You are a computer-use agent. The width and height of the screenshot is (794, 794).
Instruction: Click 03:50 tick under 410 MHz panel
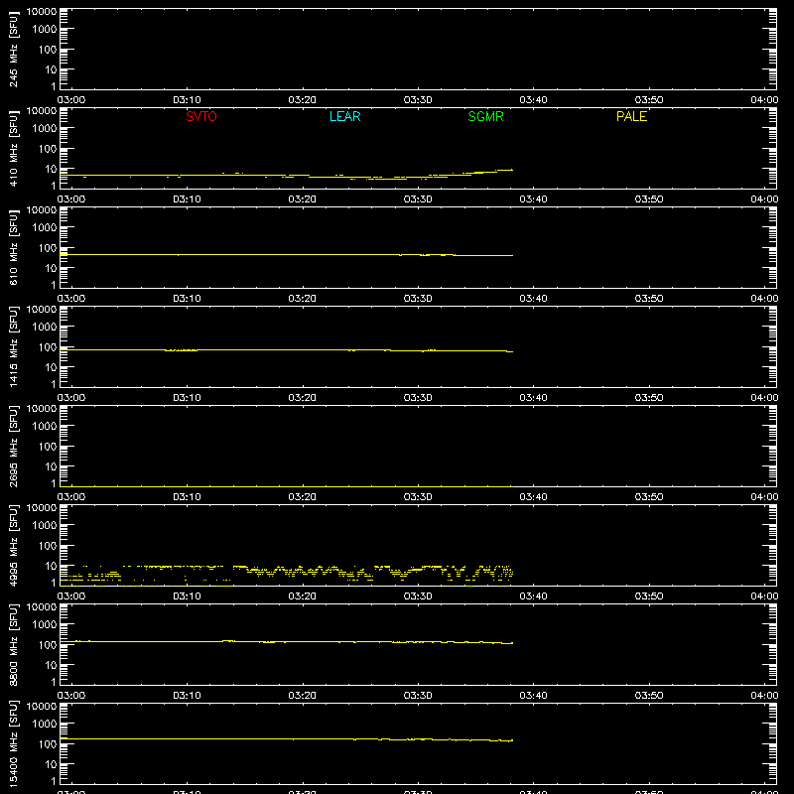tap(649, 199)
